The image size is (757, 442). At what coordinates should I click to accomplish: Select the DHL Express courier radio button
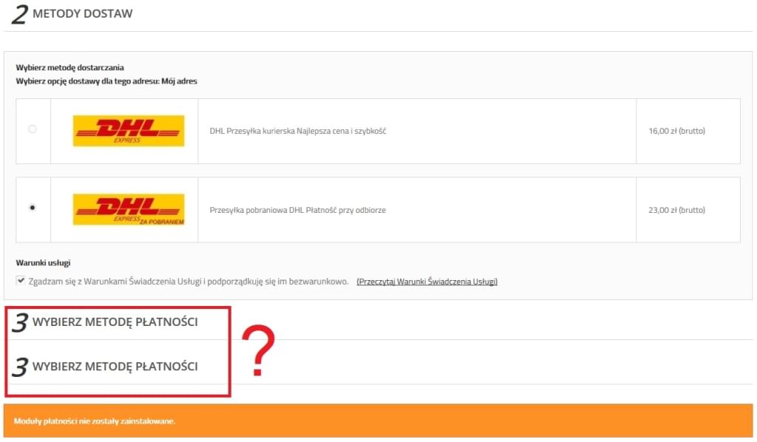32,129
